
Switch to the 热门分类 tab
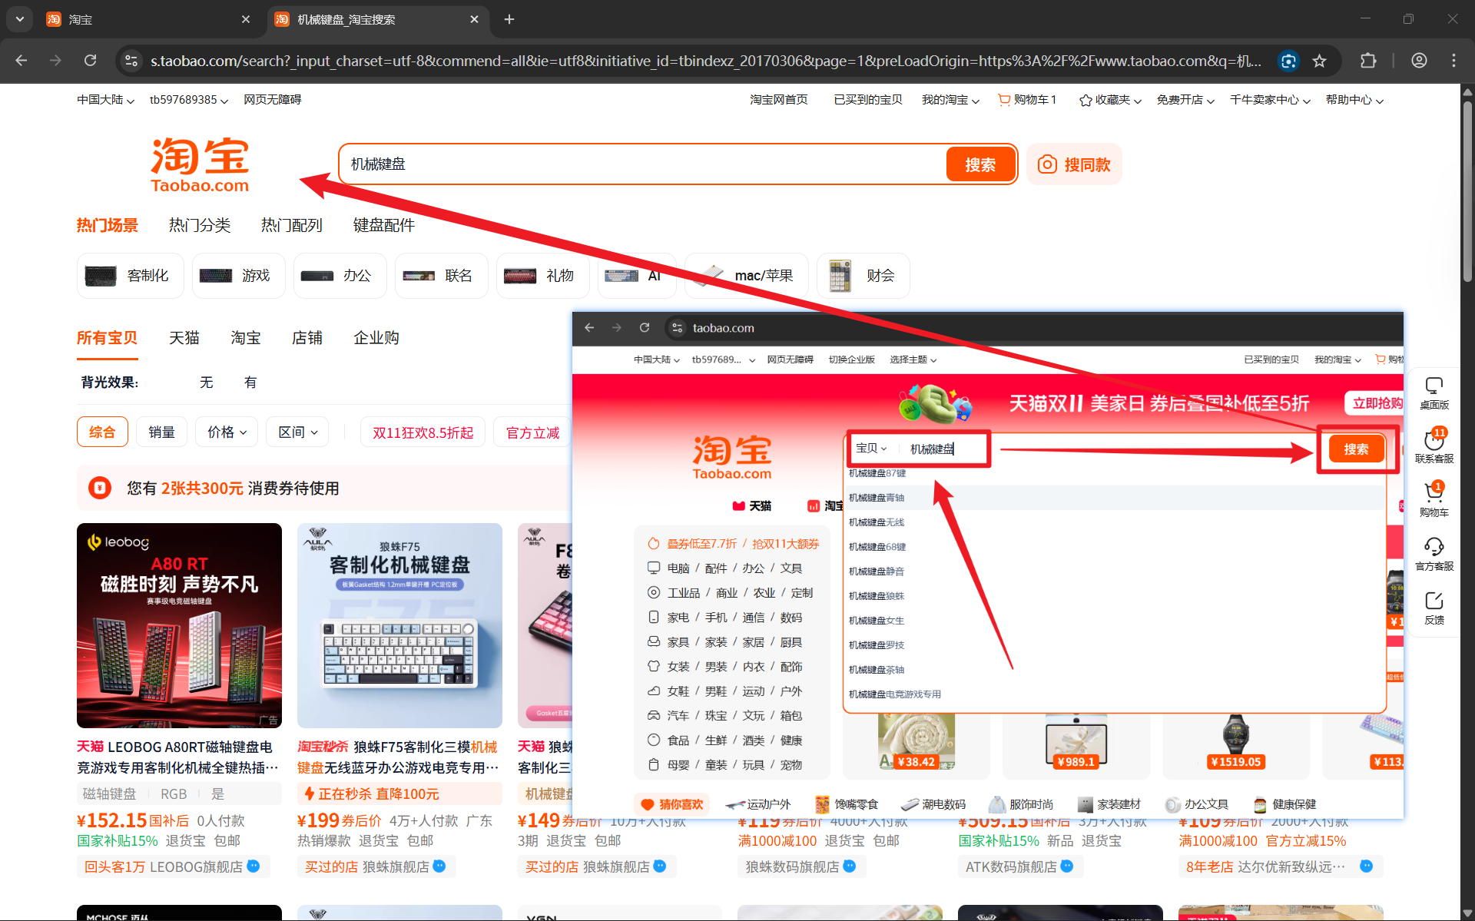[x=200, y=225]
